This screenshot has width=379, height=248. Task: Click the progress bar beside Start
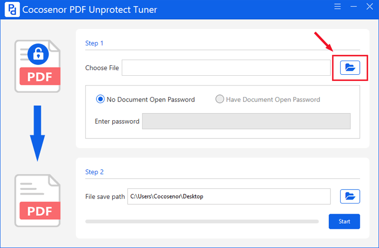pyautogui.click(x=202, y=221)
